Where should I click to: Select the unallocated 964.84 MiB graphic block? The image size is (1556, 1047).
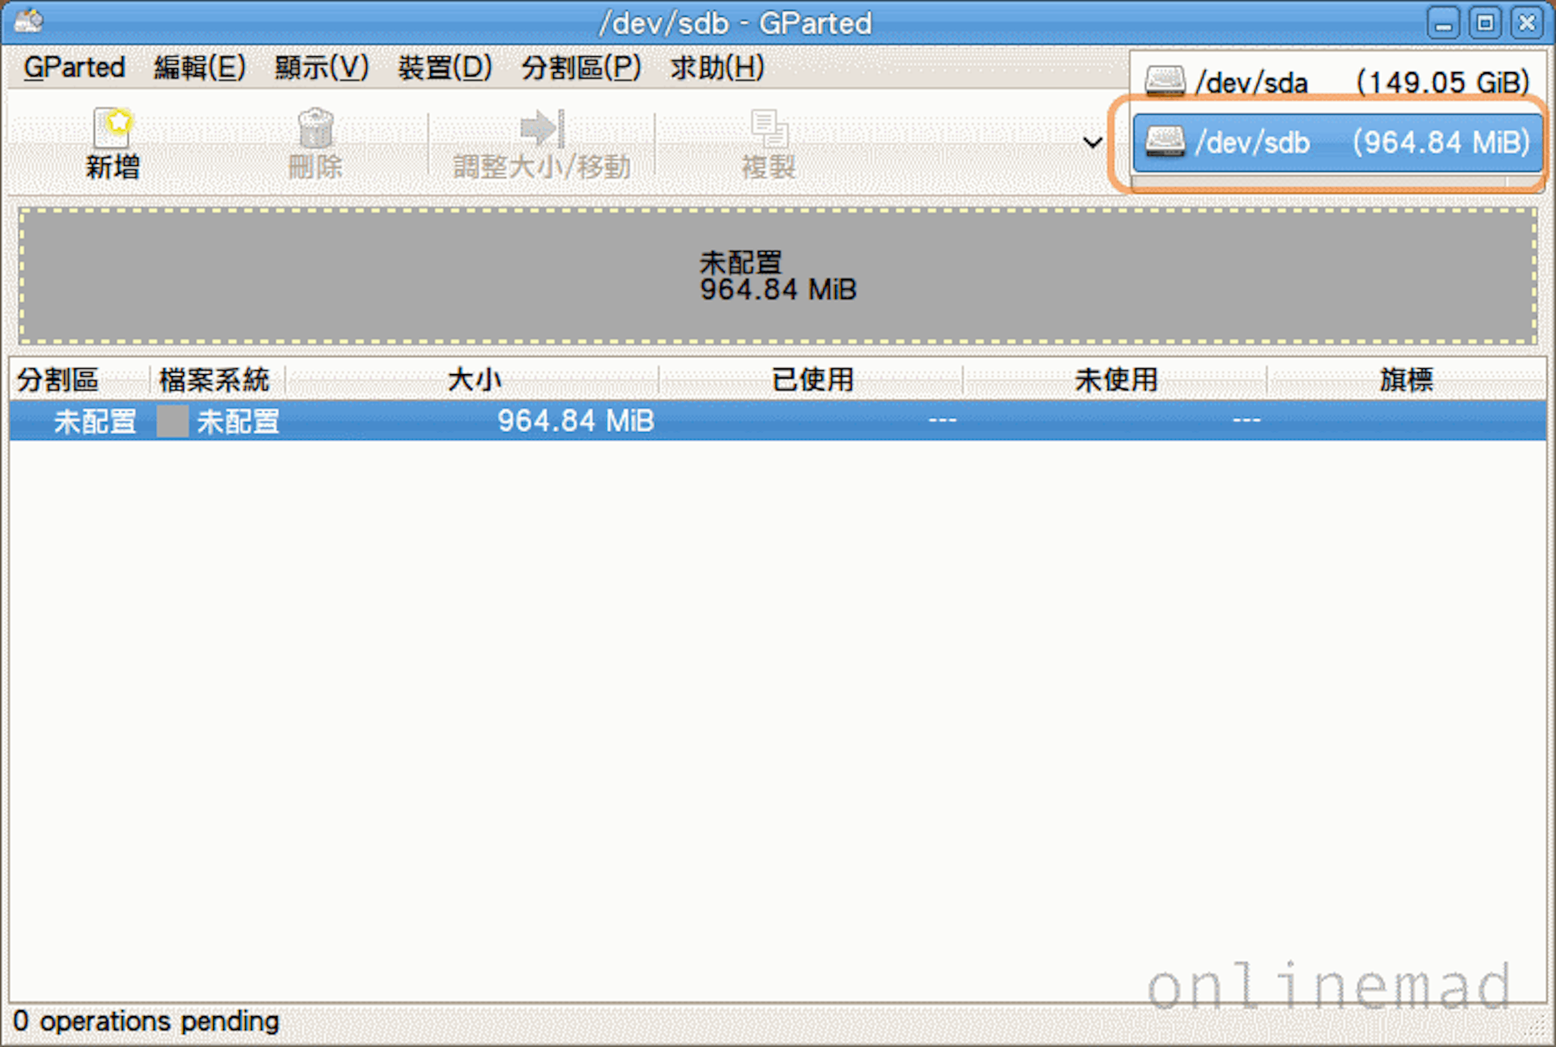pos(778,275)
